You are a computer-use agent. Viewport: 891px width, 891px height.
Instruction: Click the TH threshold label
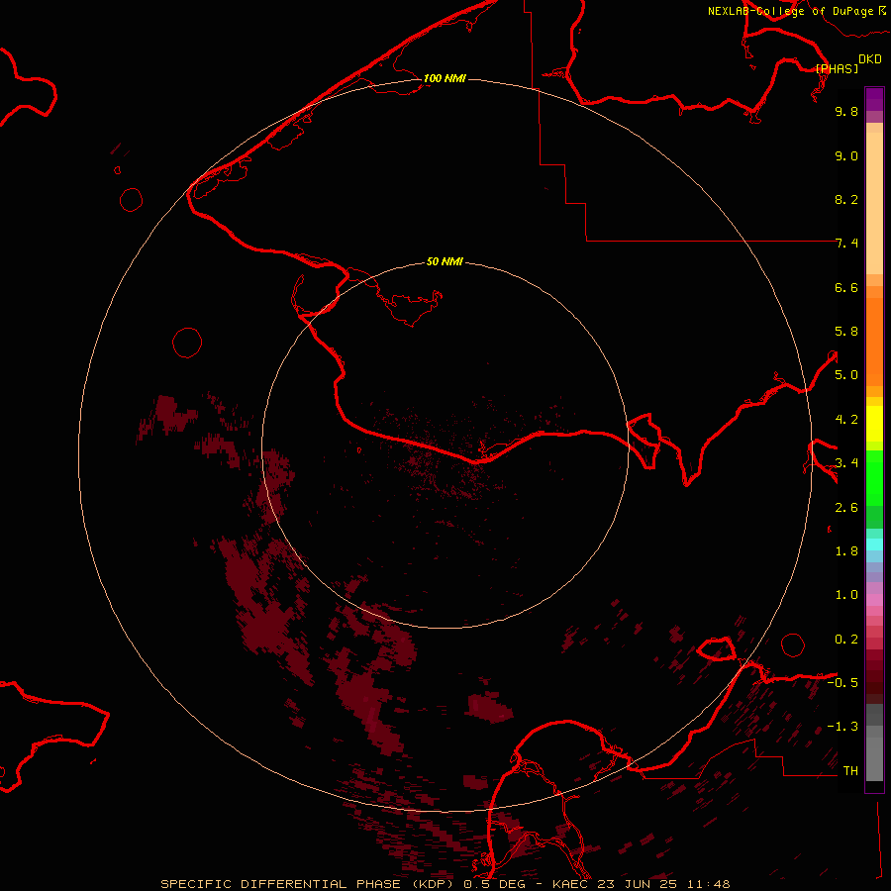(x=850, y=771)
